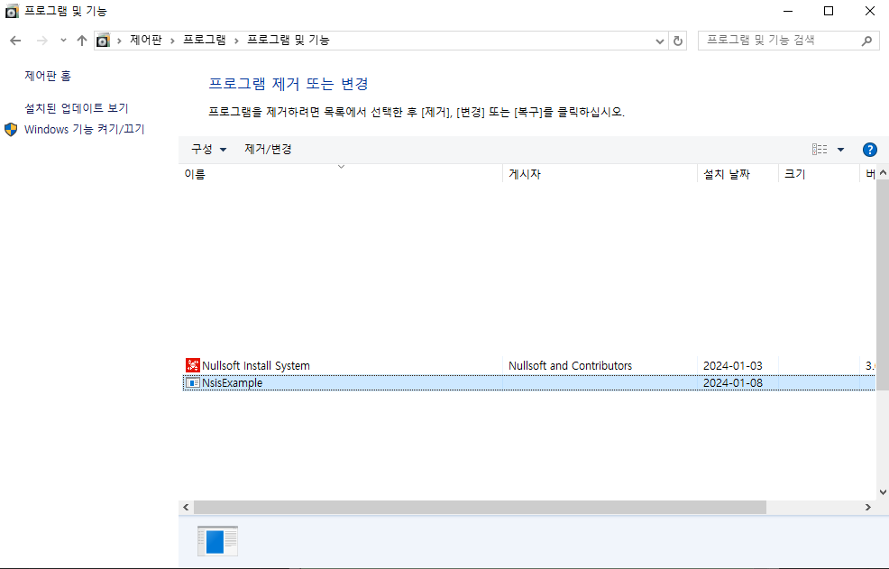
Task: Select 제어판 in breadcrumb path
Action: click(x=146, y=41)
